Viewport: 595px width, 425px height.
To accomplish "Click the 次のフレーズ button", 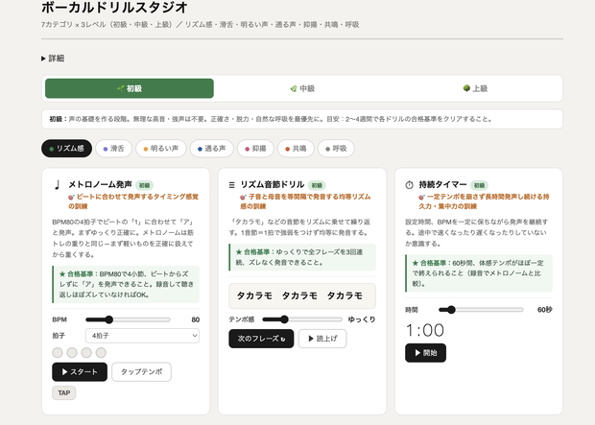I will [261, 339].
